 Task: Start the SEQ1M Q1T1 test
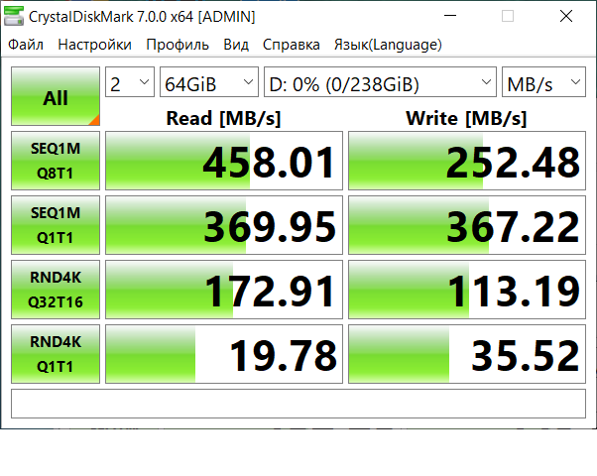(x=56, y=224)
